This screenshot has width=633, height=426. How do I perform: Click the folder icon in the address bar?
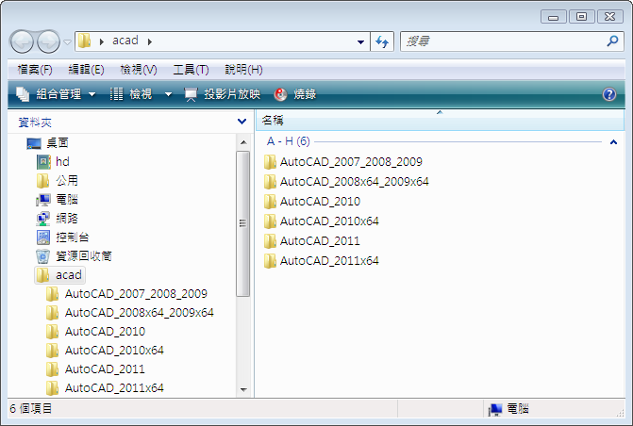[x=84, y=41]
